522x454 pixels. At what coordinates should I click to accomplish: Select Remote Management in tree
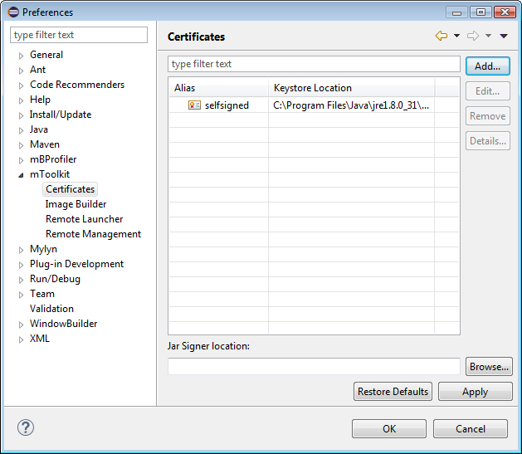93,234
